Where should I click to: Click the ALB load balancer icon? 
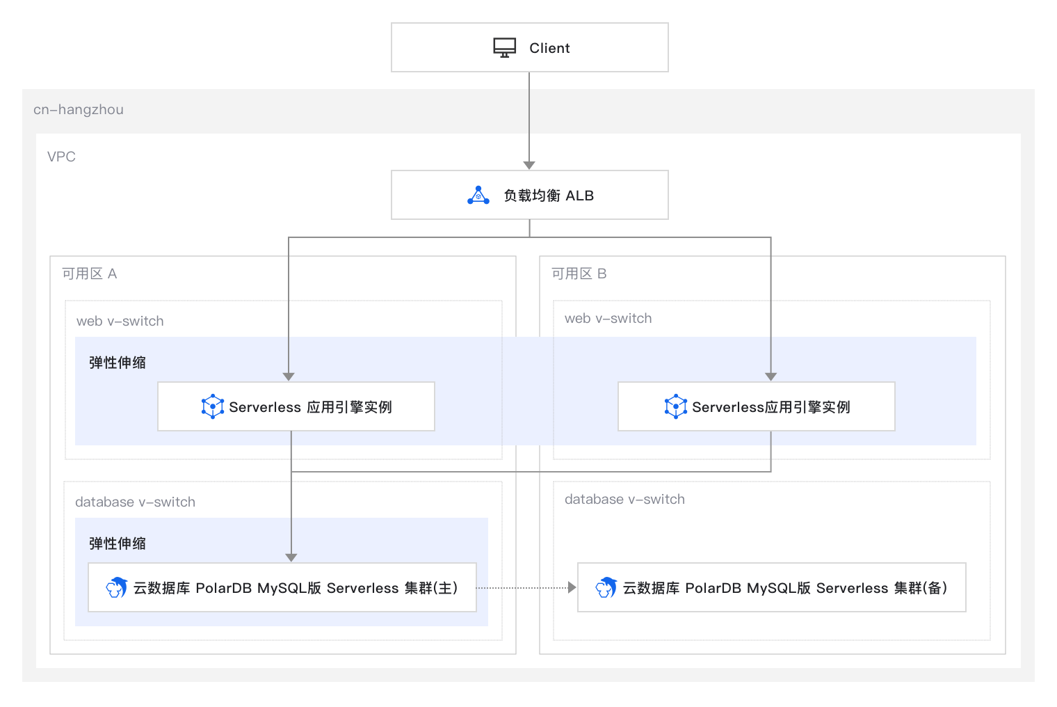tap(478, 195)
